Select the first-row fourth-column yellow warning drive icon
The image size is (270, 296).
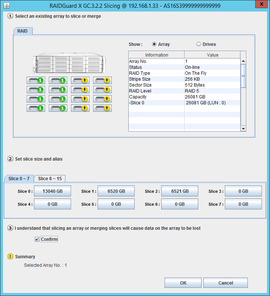coord(102,80)
